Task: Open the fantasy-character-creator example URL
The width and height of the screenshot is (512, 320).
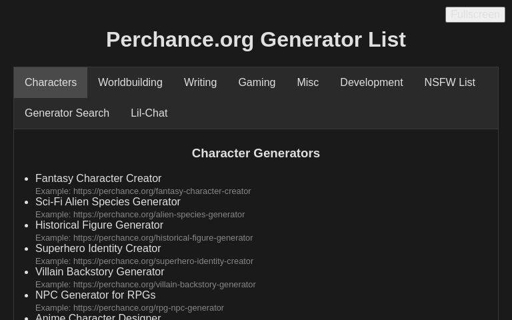Action: click(162, 191)
